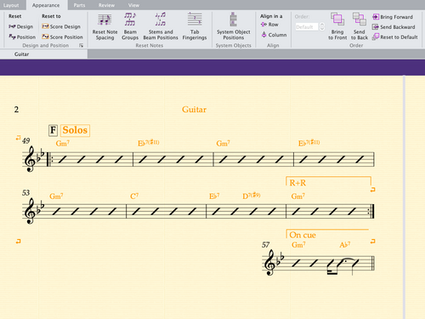This screenshot has height=319, width=425.
Task: Click the Send Backward button
Action: pos(394,27)
